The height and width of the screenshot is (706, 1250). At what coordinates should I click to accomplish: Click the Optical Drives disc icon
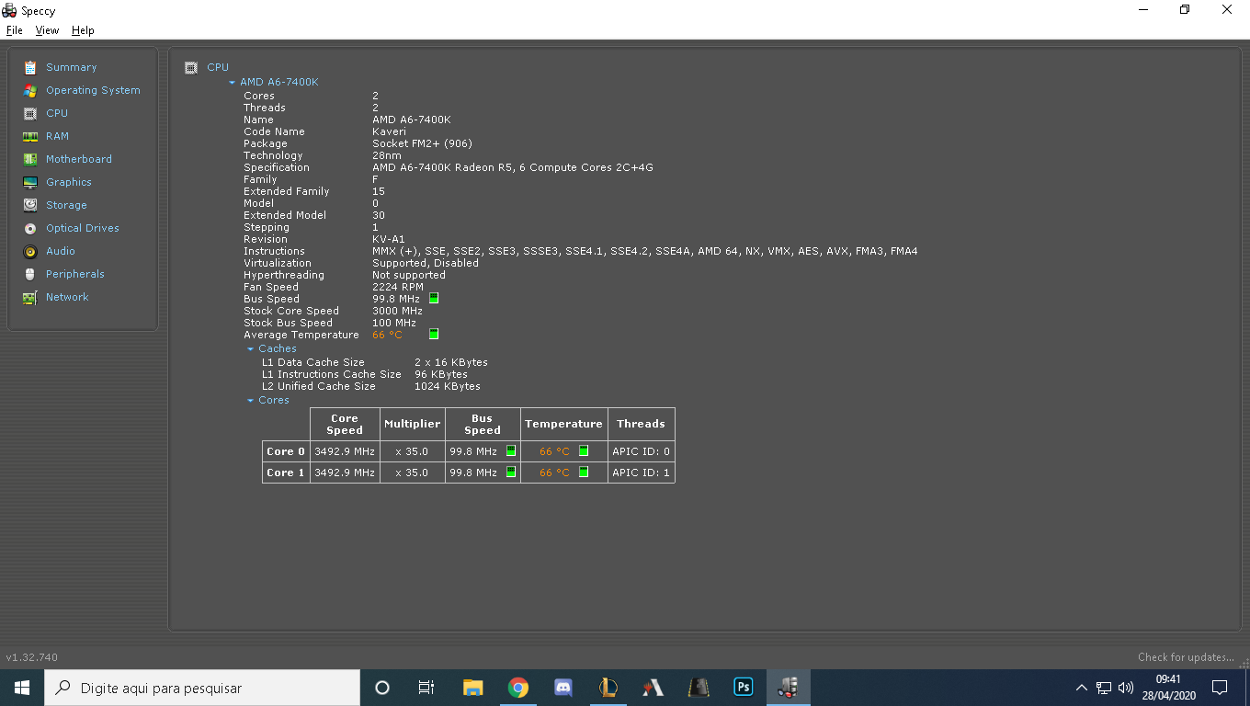point(30,228)
